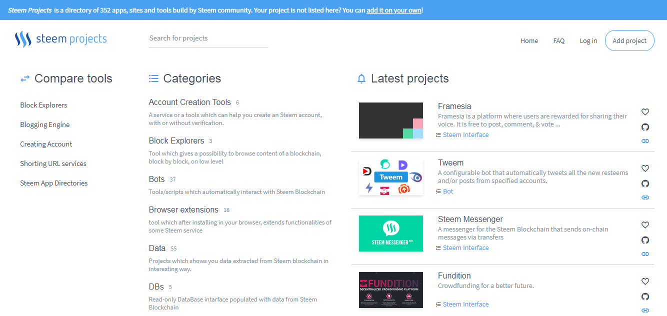Screen dimensions: 667x316
Task: Click Framesia's Steem Interface category tag
Action: [x=466, y=135]
